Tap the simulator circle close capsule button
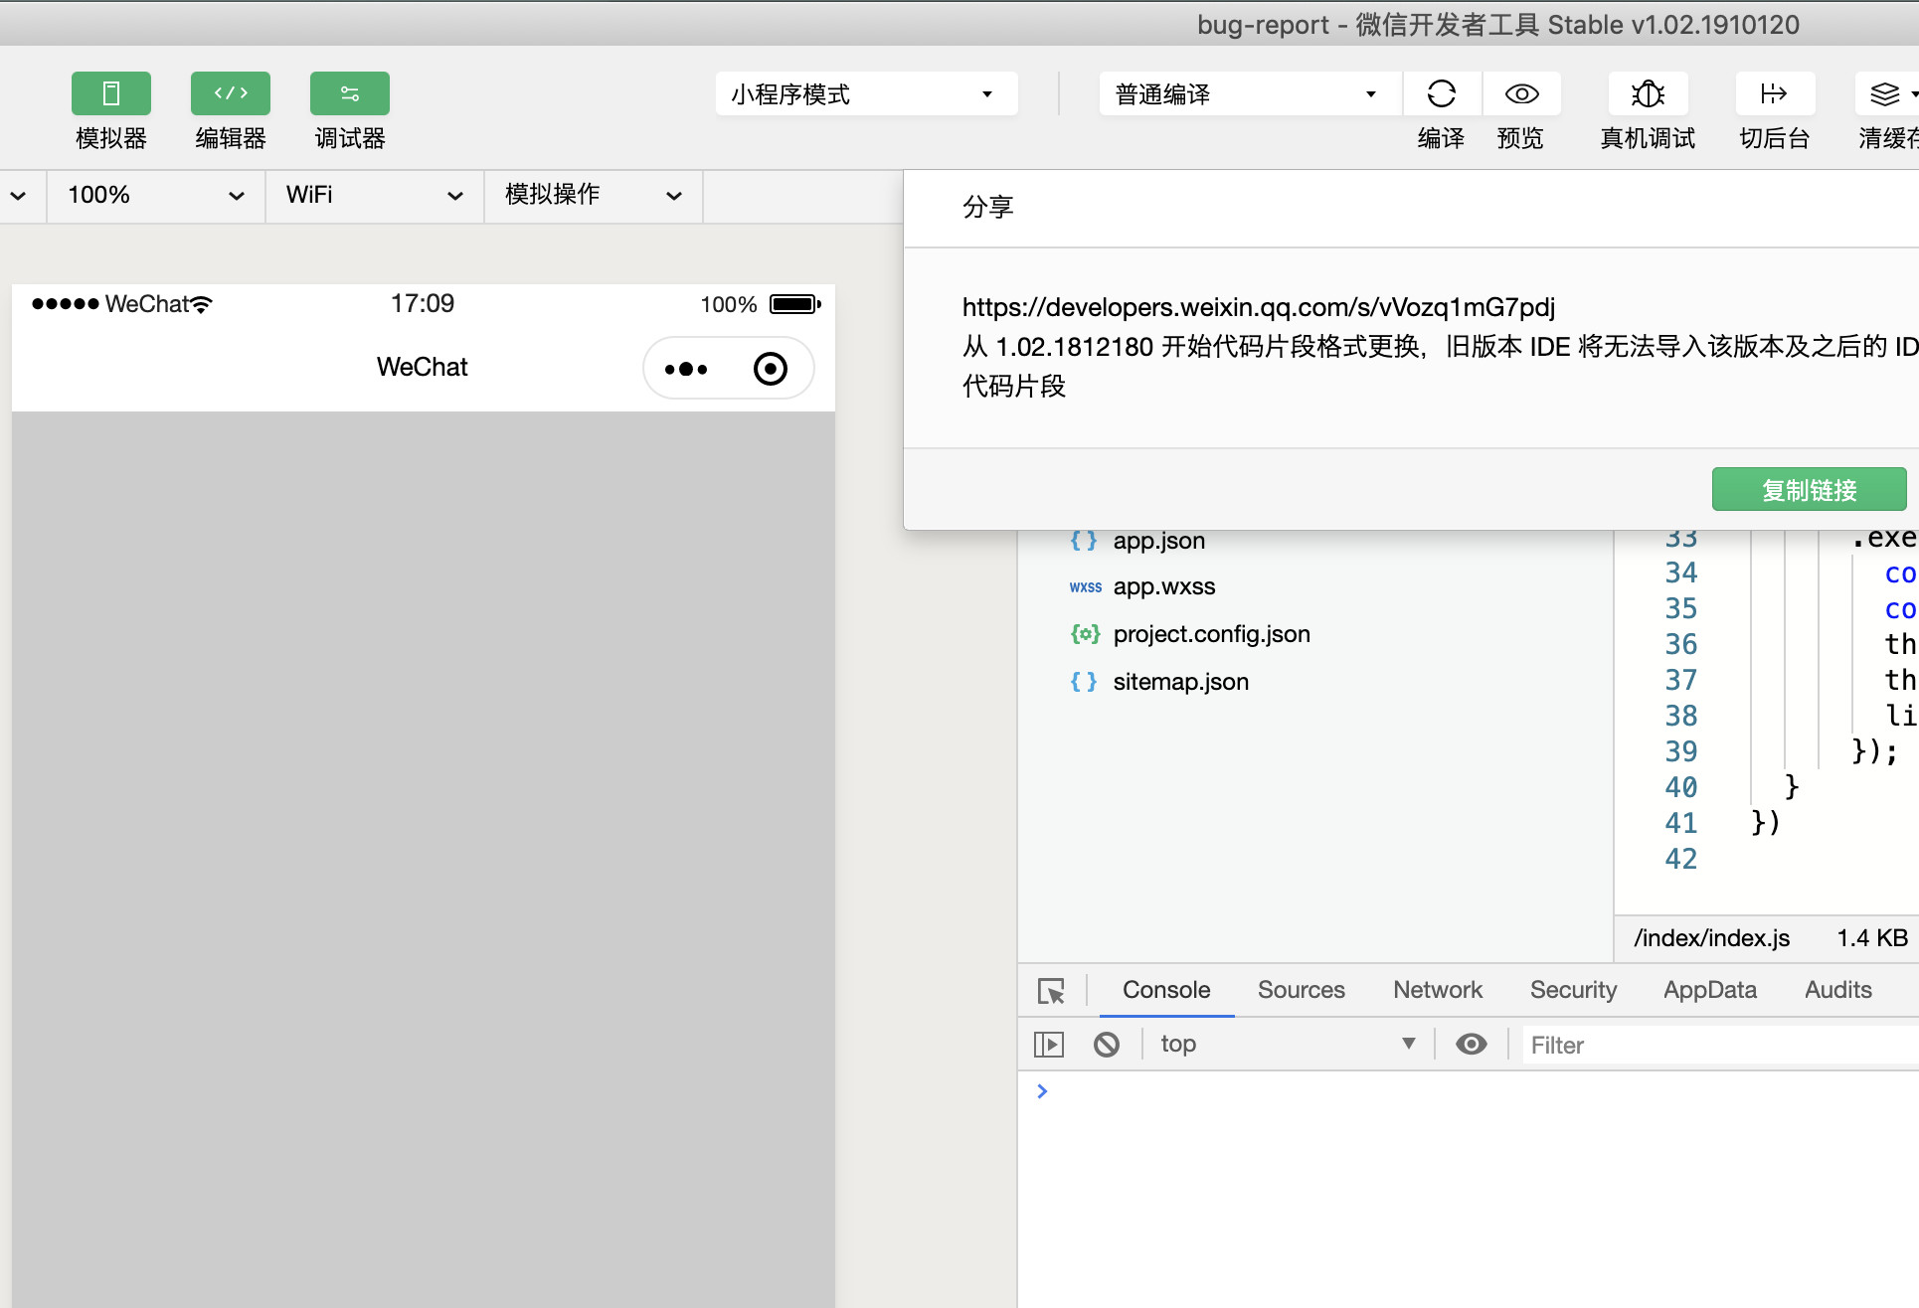 (771, 369)
